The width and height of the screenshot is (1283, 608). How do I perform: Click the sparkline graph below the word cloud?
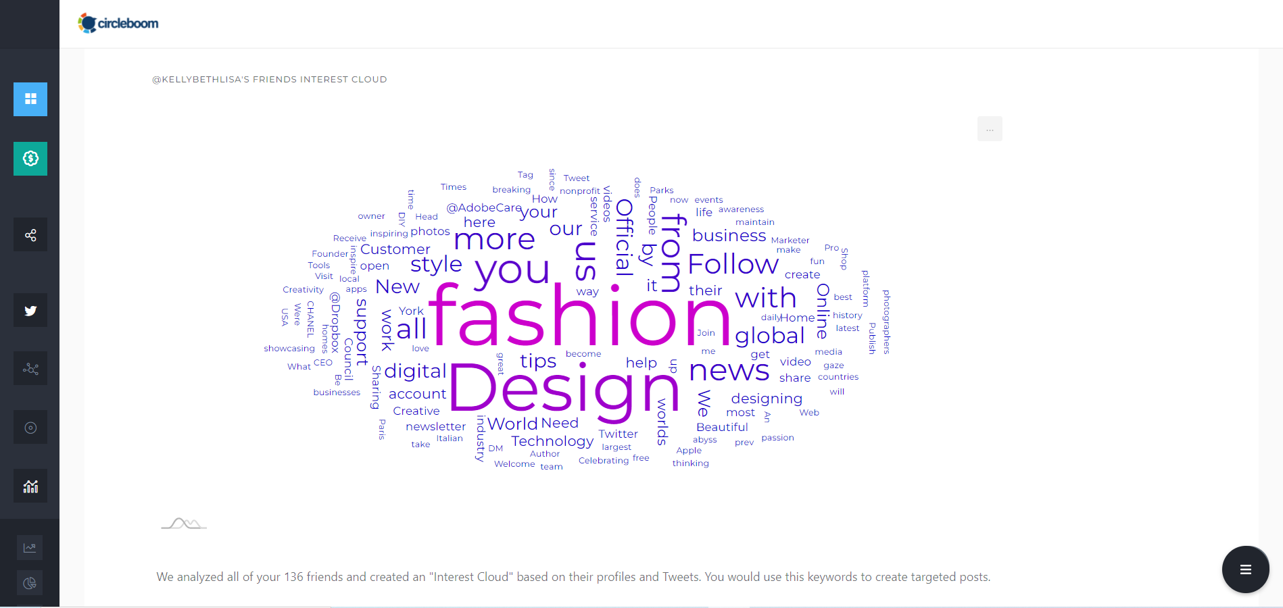(x=183, y=525)
